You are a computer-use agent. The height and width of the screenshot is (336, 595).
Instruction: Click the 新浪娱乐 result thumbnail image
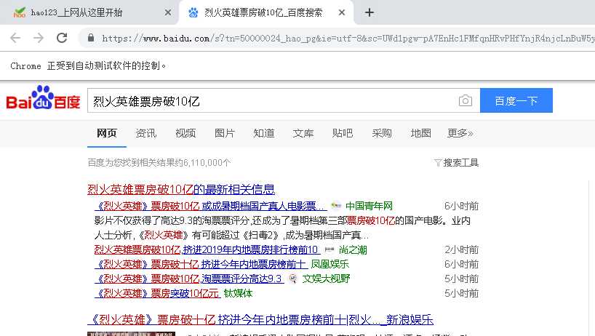tap(132, 334)
